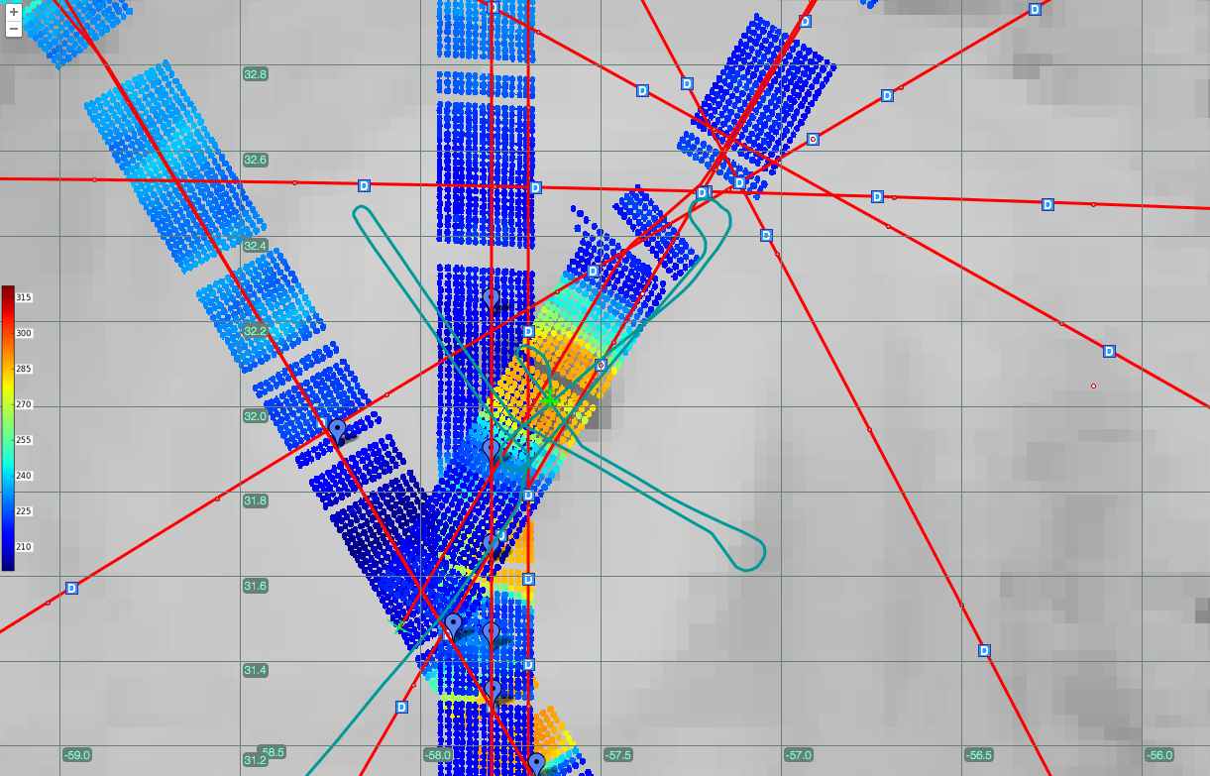1210x776 pixels.
Task: Click the color scale legend bar
Action: coord(8,427)
